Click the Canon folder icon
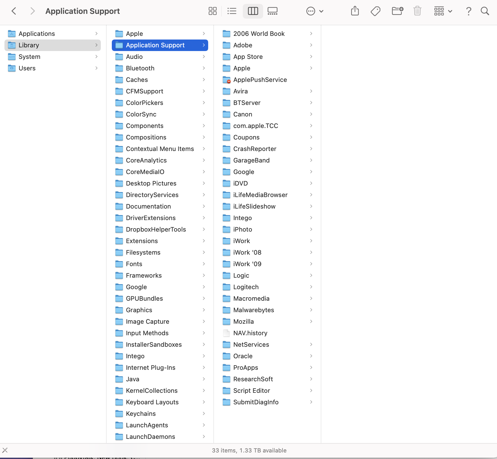This screenshot has height=459, width=497. point(227,114)
